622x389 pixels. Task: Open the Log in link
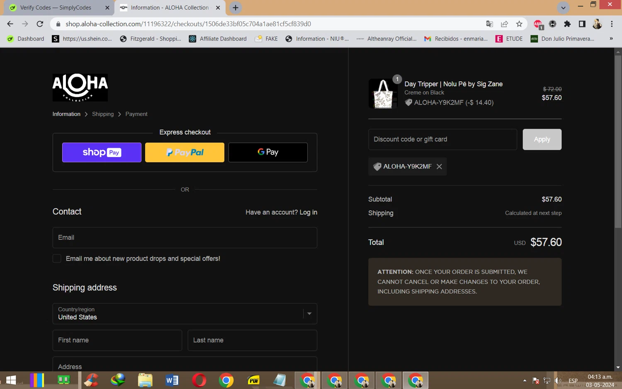(308, 212)
